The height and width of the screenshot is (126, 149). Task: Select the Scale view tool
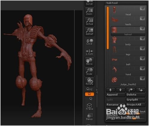(x=89, y=71)
